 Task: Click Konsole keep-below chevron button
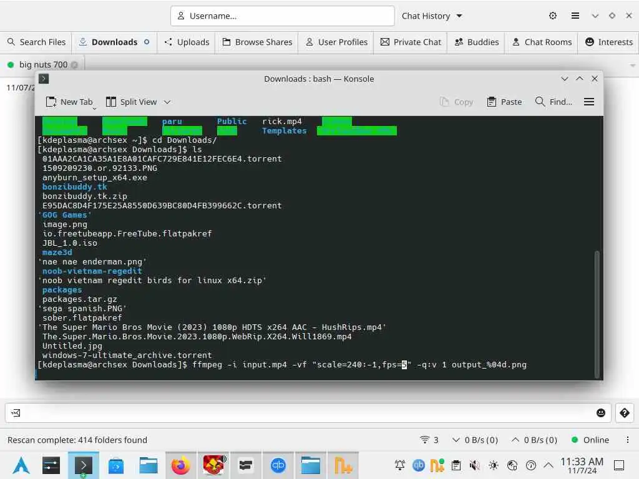click(x=564, y=79)
